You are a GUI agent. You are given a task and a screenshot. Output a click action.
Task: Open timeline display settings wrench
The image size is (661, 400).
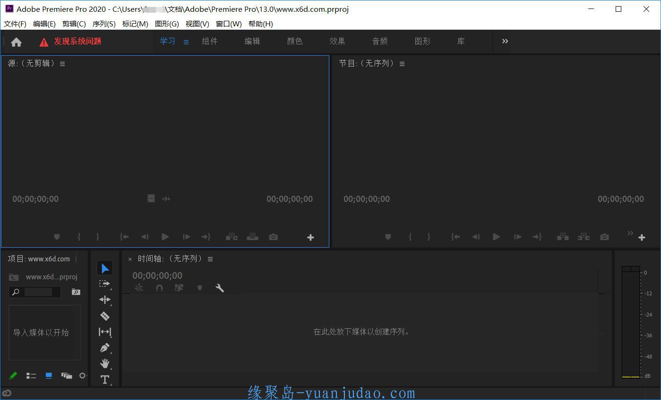click(220, 287)
